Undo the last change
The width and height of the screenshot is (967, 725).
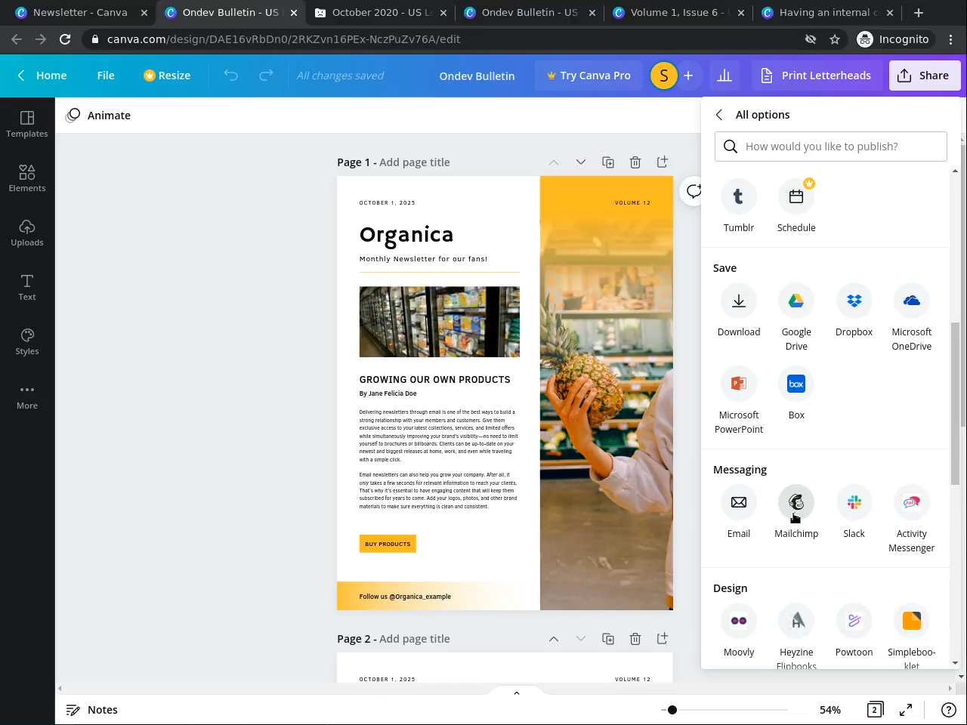(x=231, y=76)
